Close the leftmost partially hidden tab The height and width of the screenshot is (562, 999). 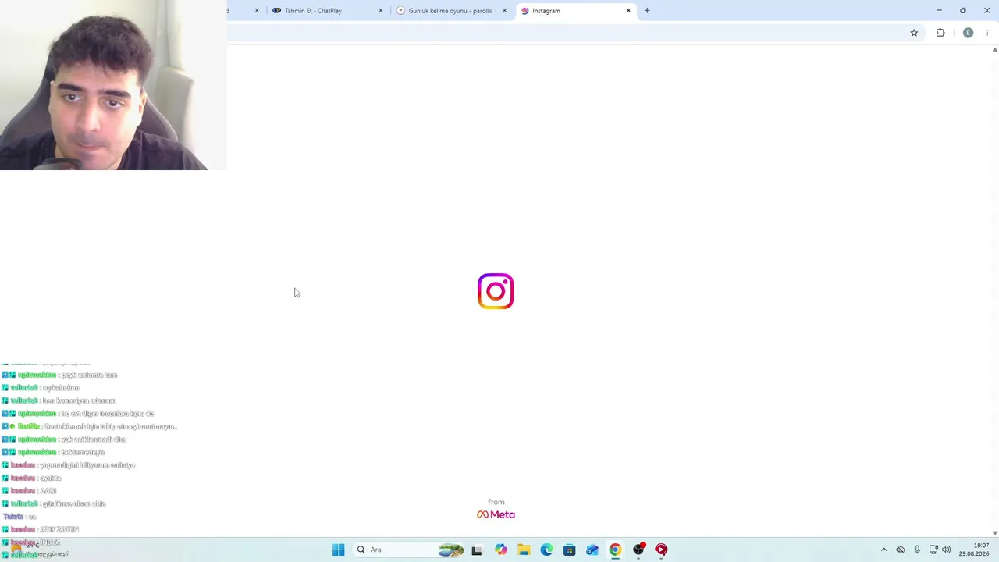257,11
